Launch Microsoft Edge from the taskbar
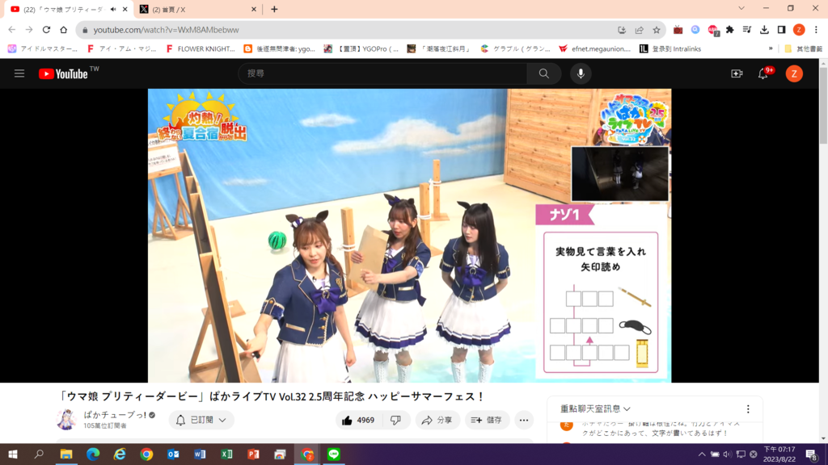 [x=93, y=454]
